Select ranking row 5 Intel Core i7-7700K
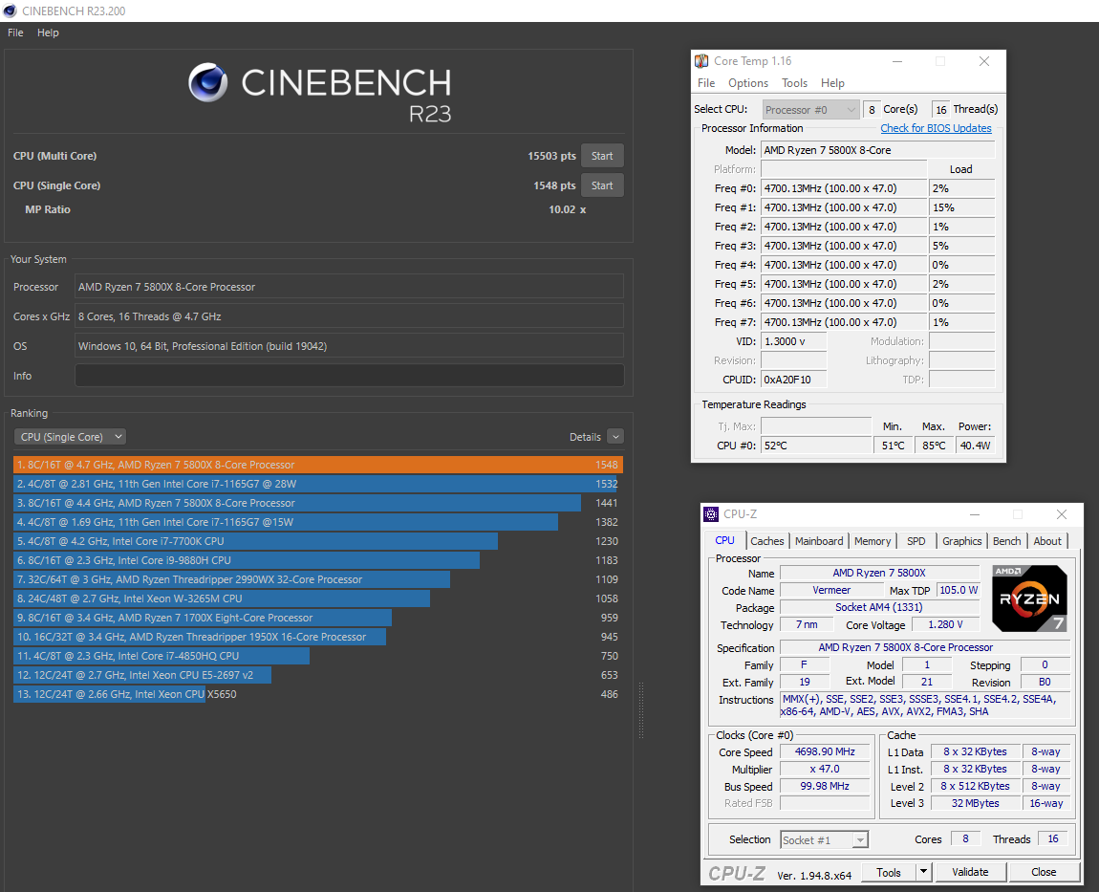 [317, 541]
